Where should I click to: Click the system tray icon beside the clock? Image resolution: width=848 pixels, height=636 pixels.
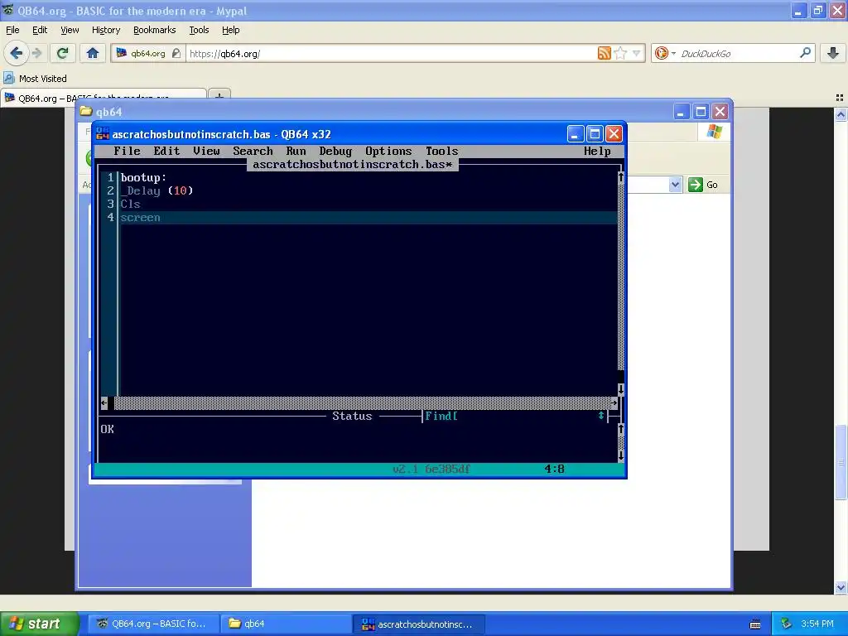coord(787,624)
